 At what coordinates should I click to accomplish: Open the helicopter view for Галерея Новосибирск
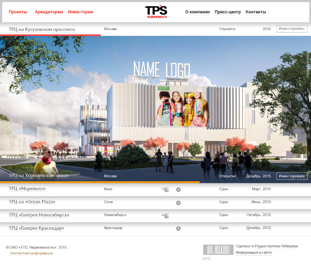[165, 215]
